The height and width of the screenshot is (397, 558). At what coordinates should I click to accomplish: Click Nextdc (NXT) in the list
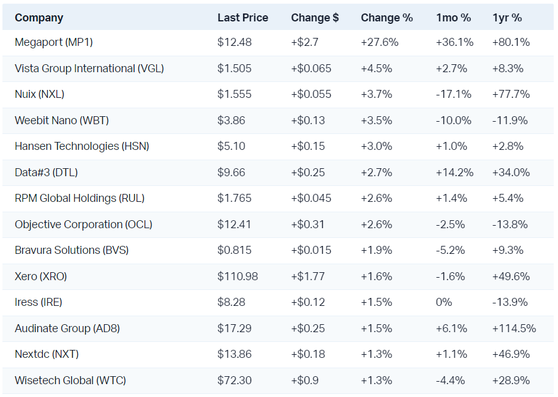pos(47,354)
